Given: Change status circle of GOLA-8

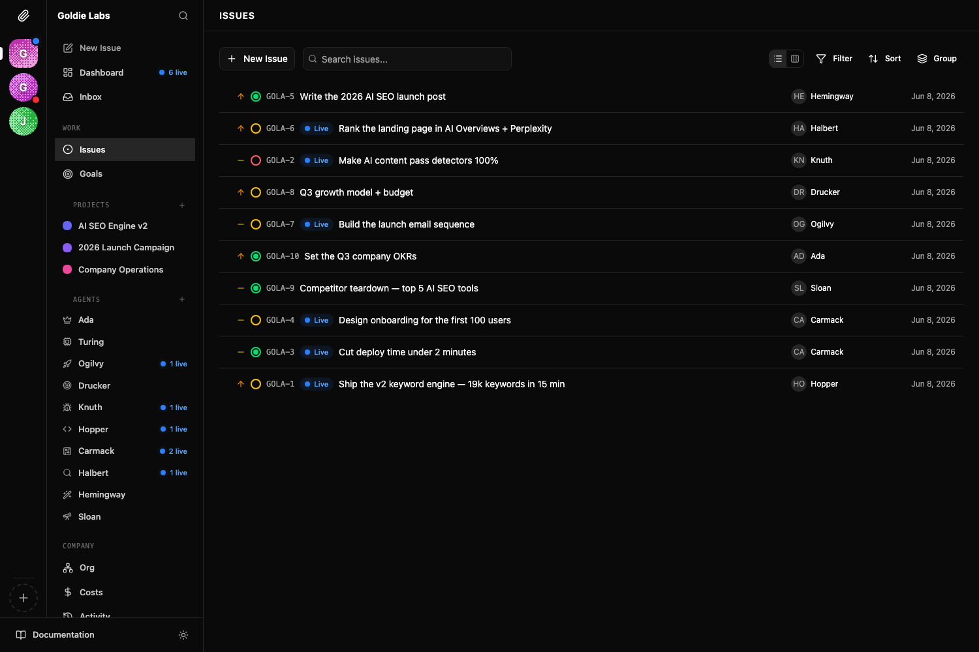Looking at the screenshot, I should pos(256,192).
